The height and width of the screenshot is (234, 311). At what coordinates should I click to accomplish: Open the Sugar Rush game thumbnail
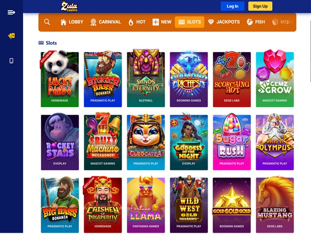(232, 141)
